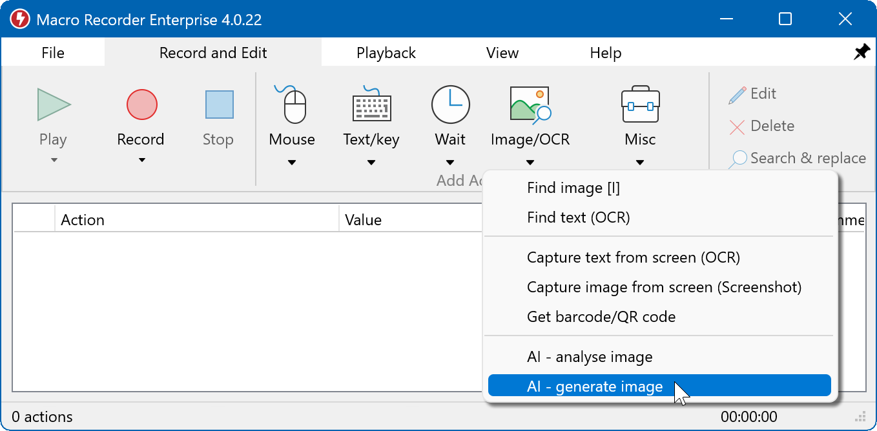Open the Mouse dropdown arrow

click(292, 163)
